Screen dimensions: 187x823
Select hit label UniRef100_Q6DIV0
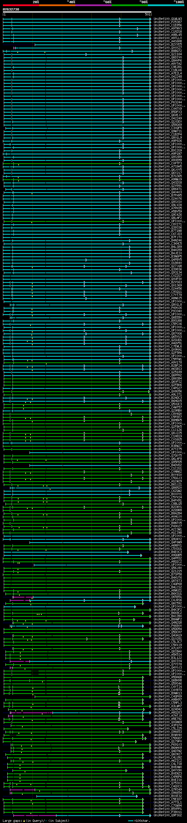[x=168, y=57]
